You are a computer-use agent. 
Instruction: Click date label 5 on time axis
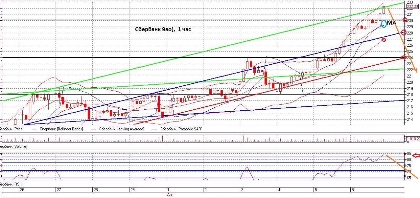(x=316, y=190)
